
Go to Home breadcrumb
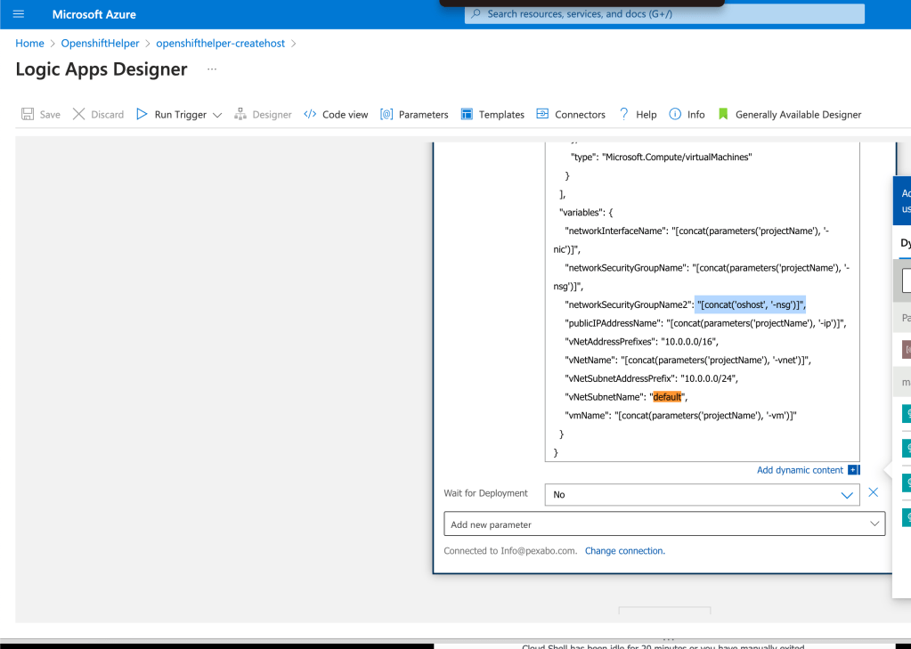[29, 43]
